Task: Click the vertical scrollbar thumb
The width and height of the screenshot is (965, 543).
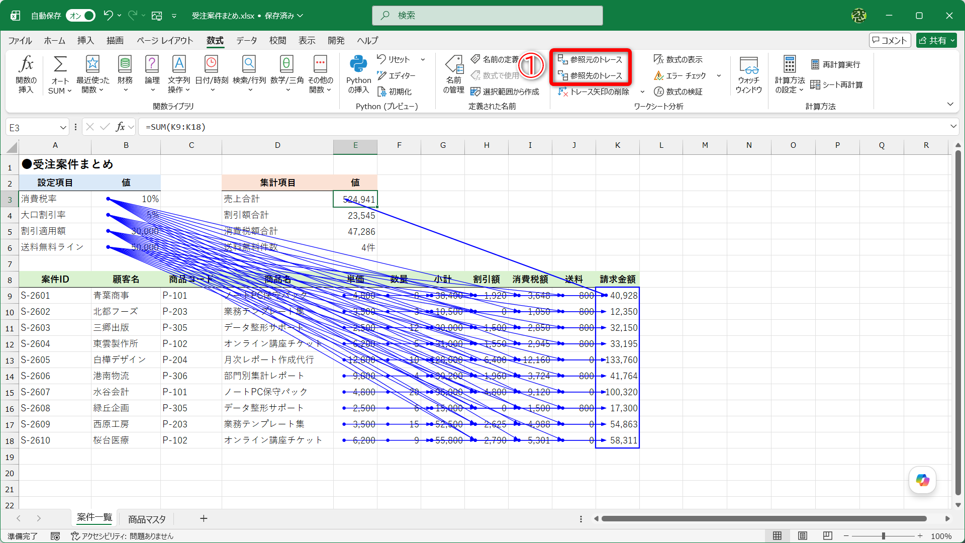Action: (957, 322)
